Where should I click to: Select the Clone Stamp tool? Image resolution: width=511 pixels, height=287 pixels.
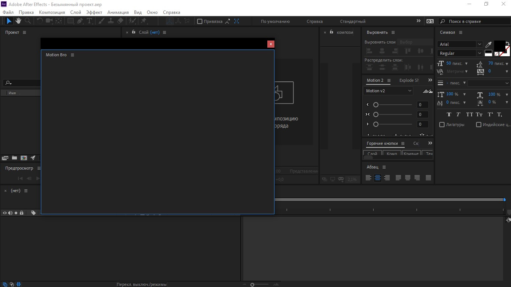[x=111, y=21]
